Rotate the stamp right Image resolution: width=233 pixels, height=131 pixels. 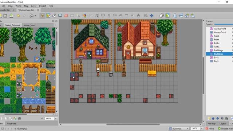tap(193, 16)
